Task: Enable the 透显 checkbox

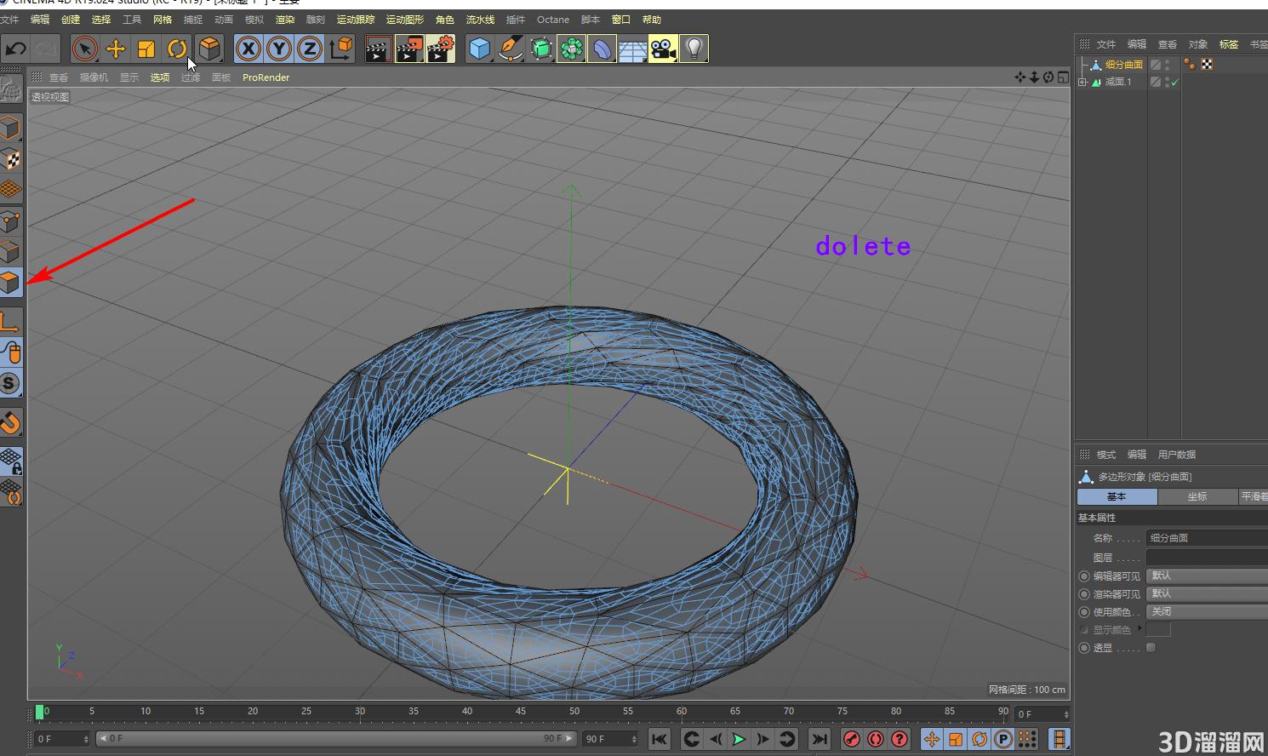Action: coord(1151,648)
